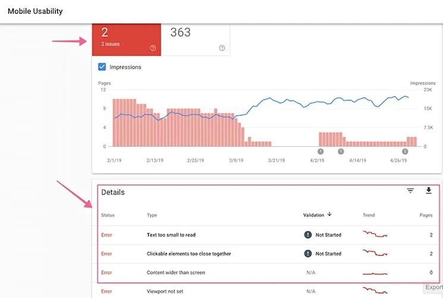Click the chart annotation marker labelled 2 near 4/26/19
This screenshot has height=298, width=443.
click(x=405, y=152)
